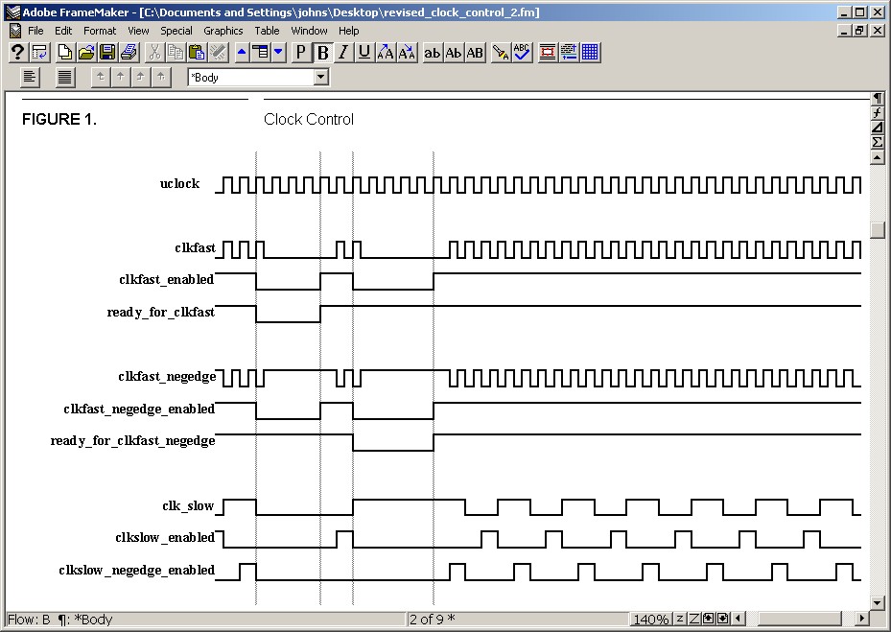Click the Paste clipboard icon
Image resolution: width=891 pixels, height=632 pixels.
(198, 53)
